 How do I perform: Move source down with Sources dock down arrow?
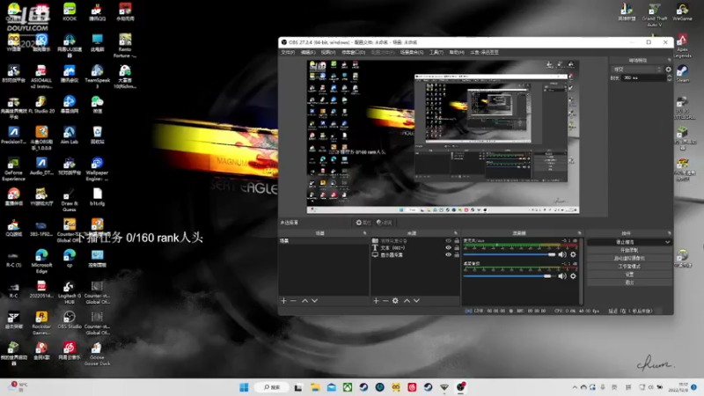pyautogui.click(x=416, y=300)
